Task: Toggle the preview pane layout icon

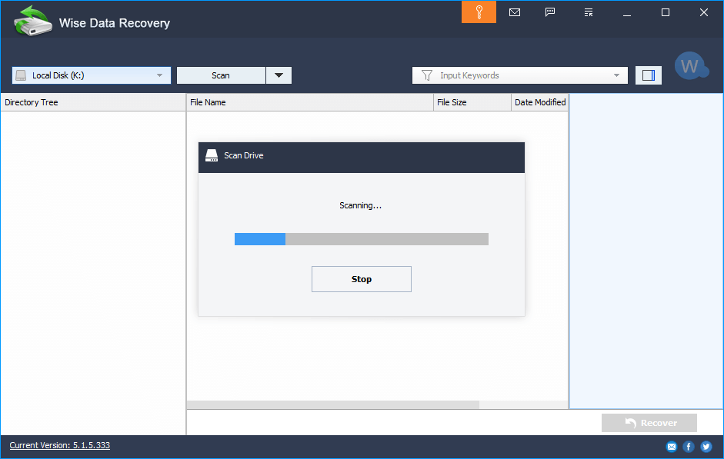Action: click(649, 75)
